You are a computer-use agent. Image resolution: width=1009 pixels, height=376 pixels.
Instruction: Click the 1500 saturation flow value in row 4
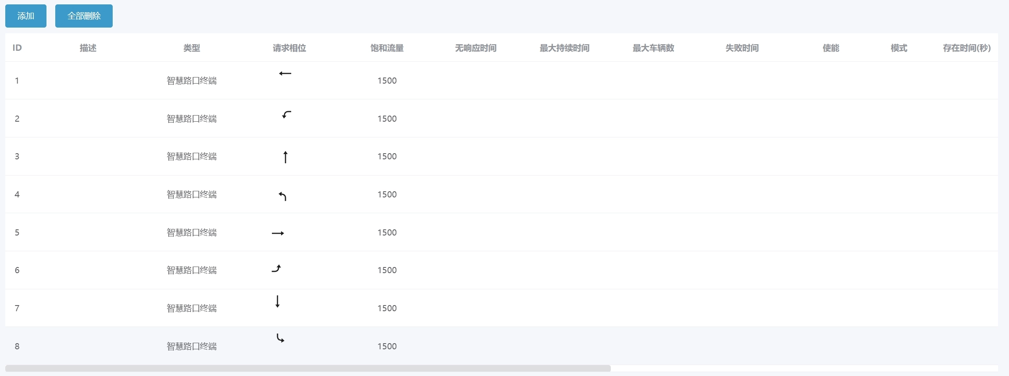click(x=387, y=194)
